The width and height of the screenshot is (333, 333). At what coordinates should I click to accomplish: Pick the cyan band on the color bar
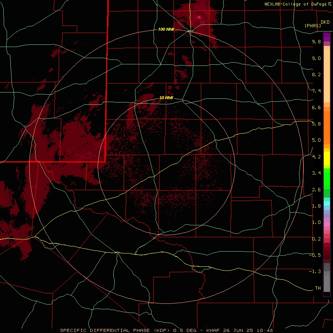pos(327,203)
